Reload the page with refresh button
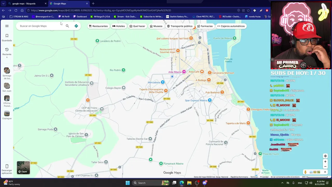Screen dimensions: 332x187 (x=16, y=10)
